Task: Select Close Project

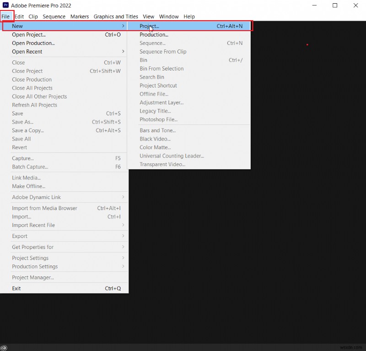Action: click(65, 71)
